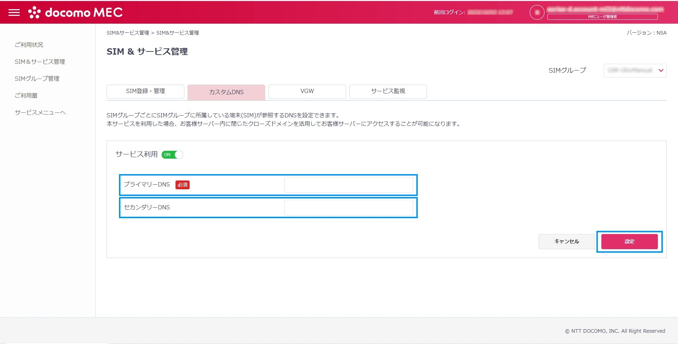Click the キャンセル button
Viewport: 678px width, 344px height.
[566, 241]
